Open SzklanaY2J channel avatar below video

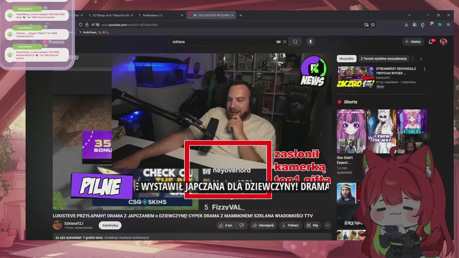pos(57,225)
